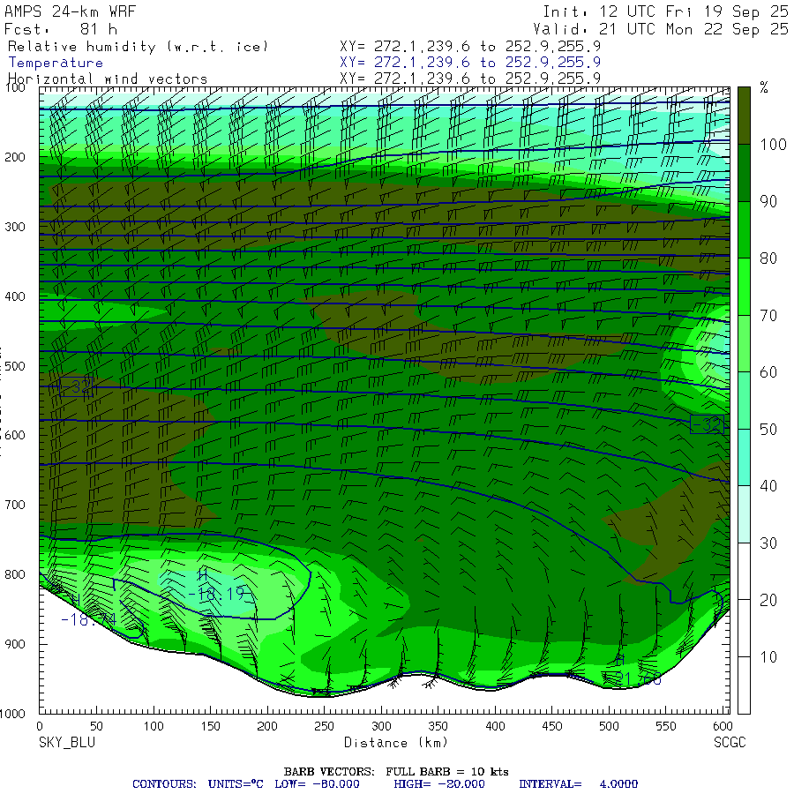
Task: Click the blue 'Temperature' legend label
Action: (x=56, y=63)
